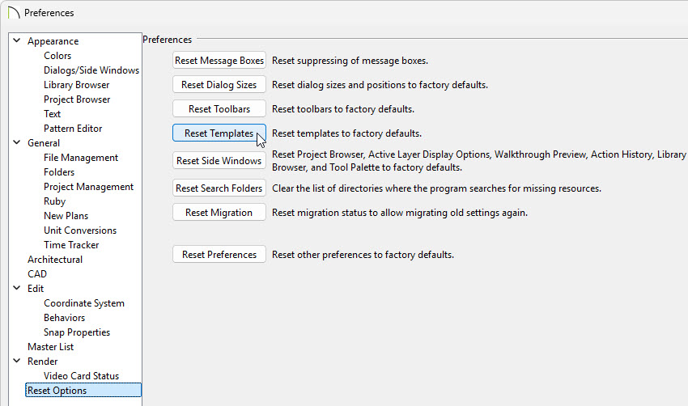Screen dimensions: 688x406
Task: Click the Reset Side Windows button
Action: click(x=219, y=160)
